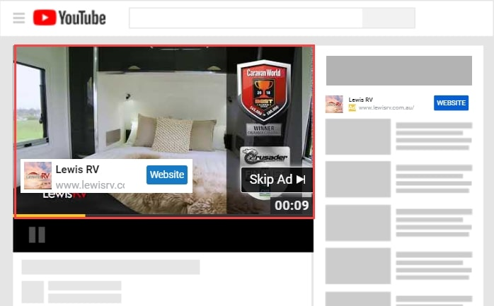Screen dimensions: 494x306
Task: Click the grey banner placeholder above the sidebar ad
Action: click(x=399, y=71)
